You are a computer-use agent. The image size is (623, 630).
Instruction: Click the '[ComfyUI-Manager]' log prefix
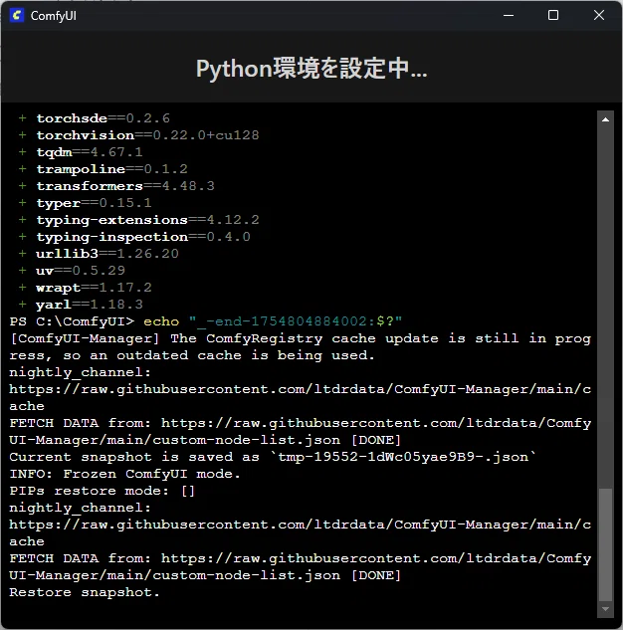(x=85, y=338)
